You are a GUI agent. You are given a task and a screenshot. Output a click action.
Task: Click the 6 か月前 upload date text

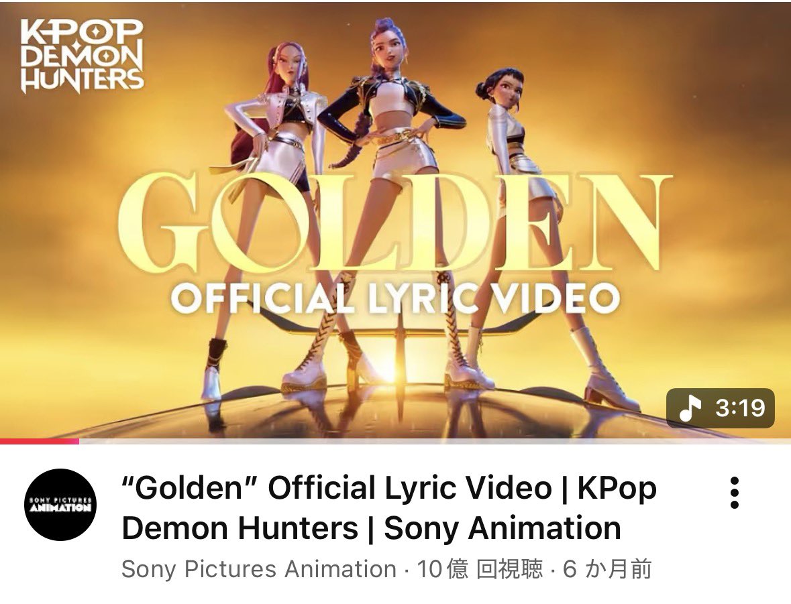pos(607,569)
